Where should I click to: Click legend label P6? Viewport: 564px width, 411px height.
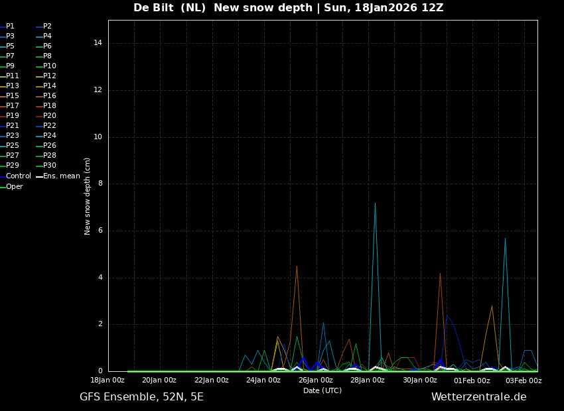[44, 46]
